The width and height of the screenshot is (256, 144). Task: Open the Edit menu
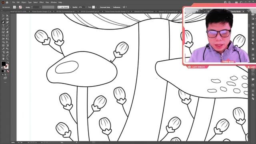[x=18, y=2]
